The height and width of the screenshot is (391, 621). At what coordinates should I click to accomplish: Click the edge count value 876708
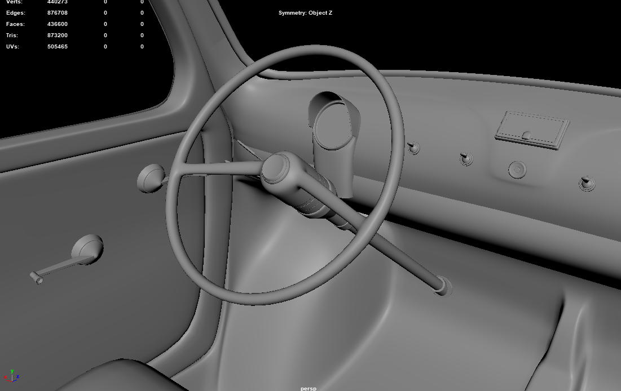(x=58, y=12)
